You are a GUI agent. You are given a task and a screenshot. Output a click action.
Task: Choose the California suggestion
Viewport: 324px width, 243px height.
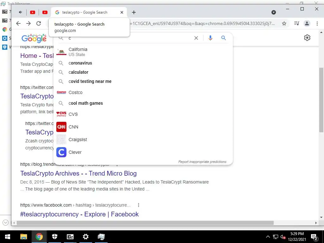(x=143, y=52)
